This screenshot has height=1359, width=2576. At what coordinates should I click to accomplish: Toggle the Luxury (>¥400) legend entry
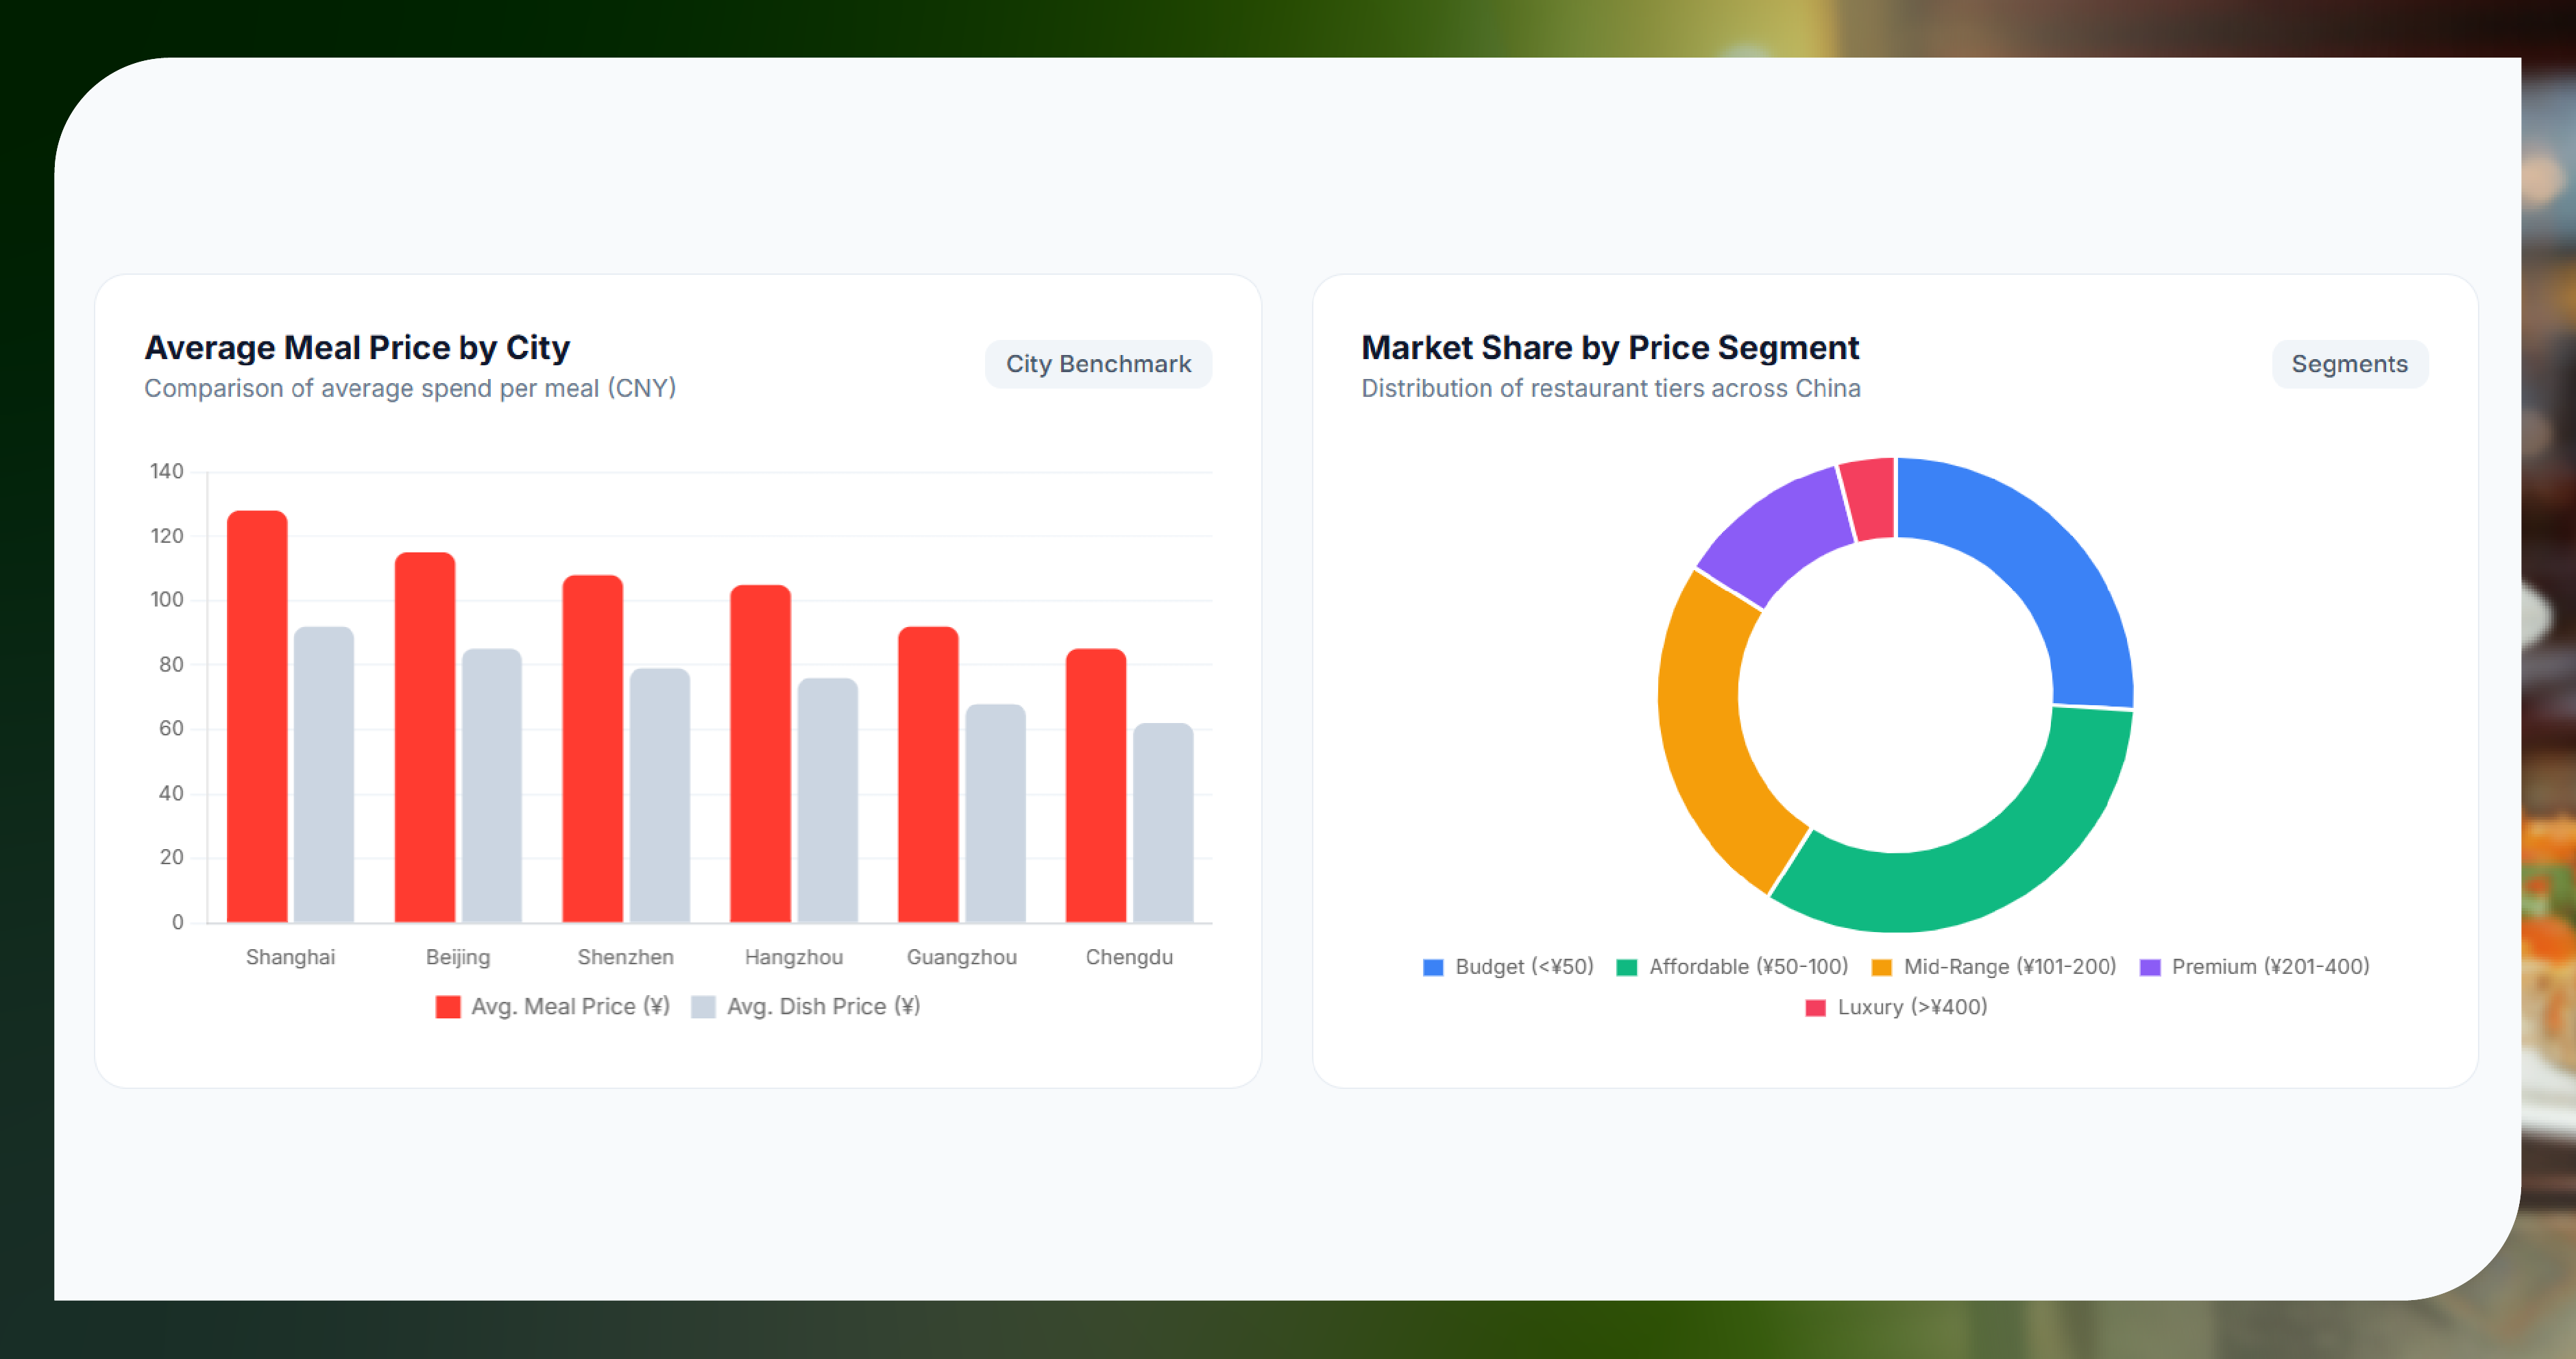(1896, 1007)
